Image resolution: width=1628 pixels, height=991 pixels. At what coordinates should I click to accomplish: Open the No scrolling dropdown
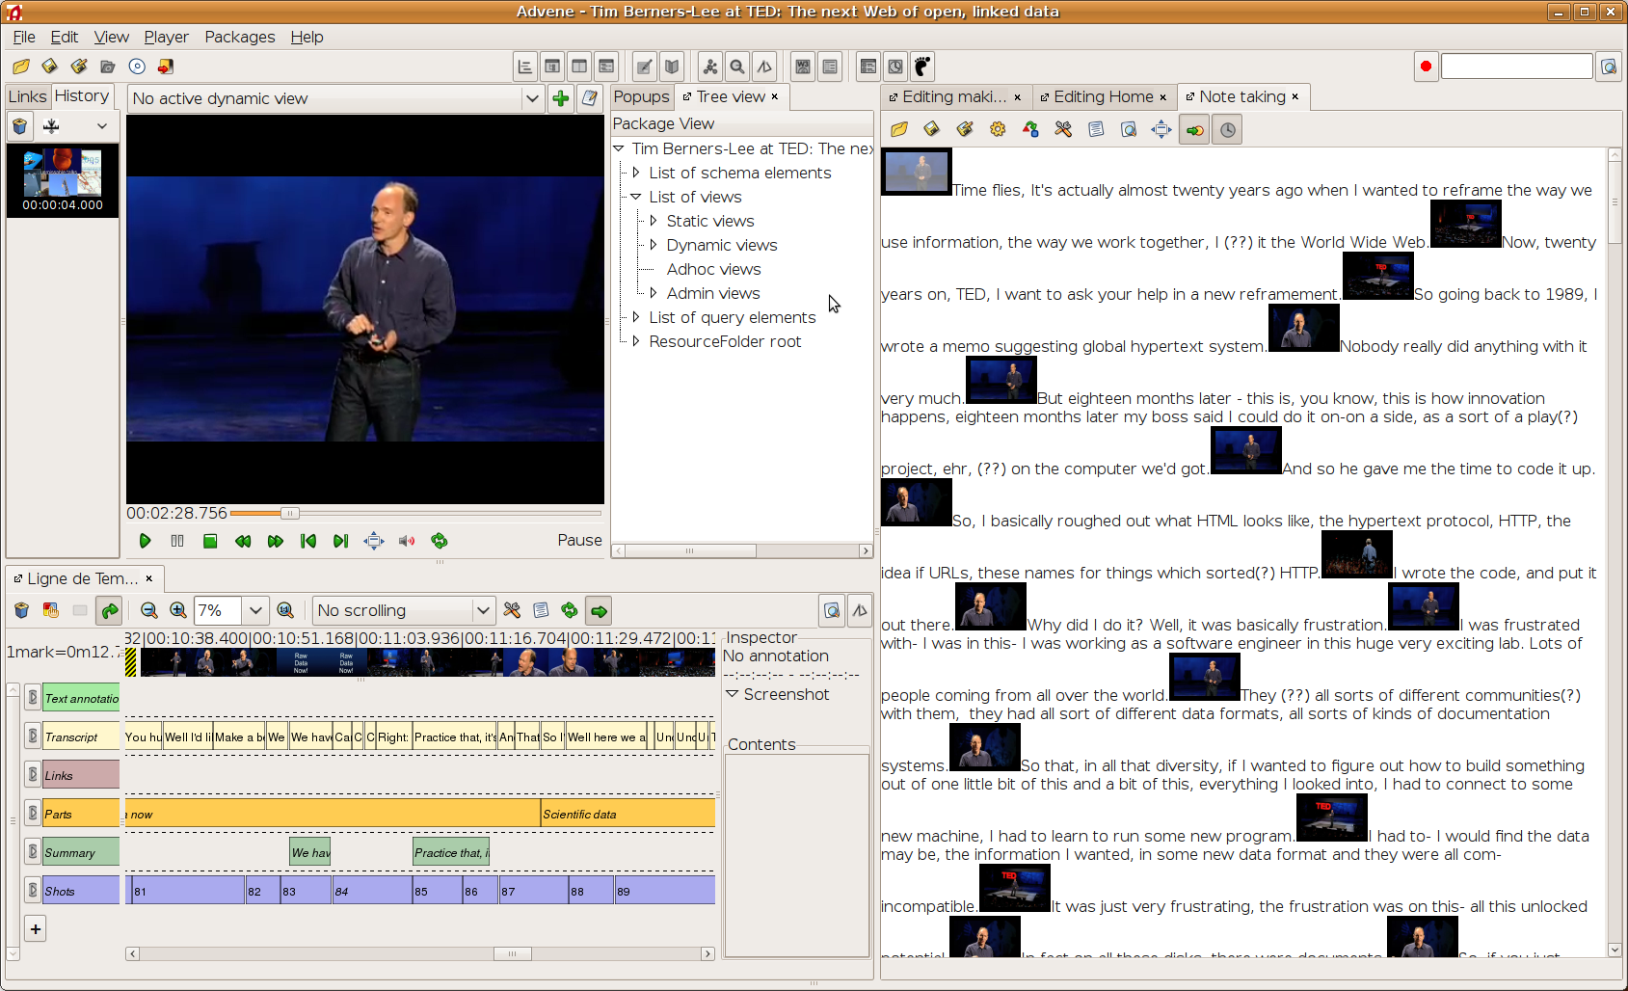click(404, 610)
